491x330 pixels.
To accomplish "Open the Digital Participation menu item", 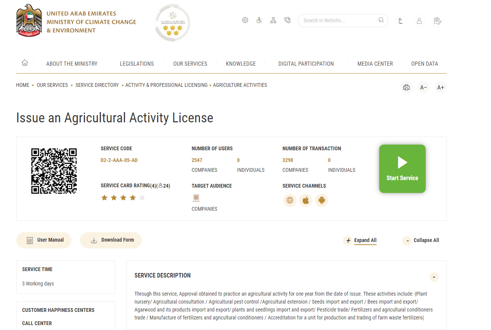I will click(306, 63).
